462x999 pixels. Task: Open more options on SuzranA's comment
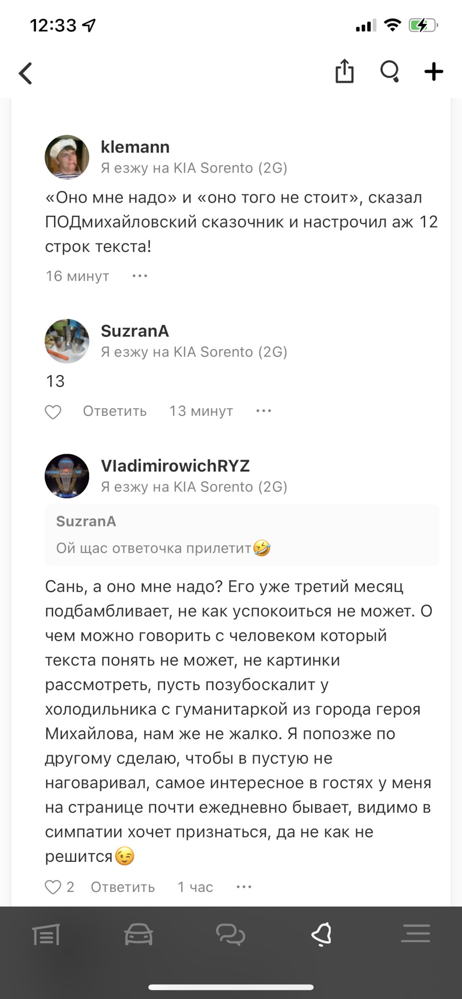(x=264, y=411)
